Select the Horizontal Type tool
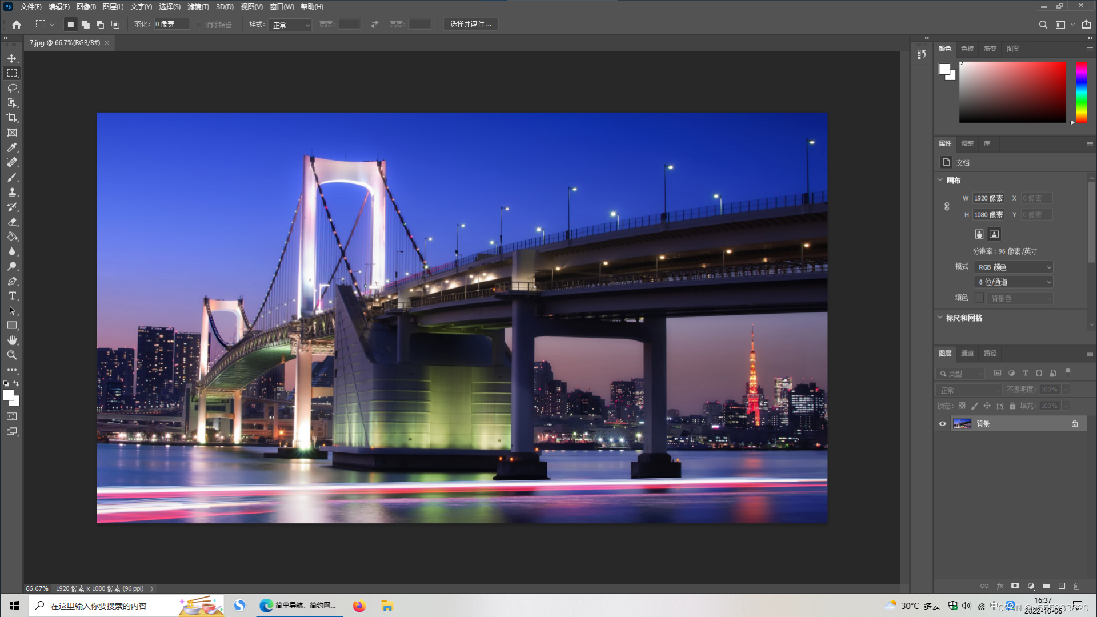 click(x=12, y=296)
